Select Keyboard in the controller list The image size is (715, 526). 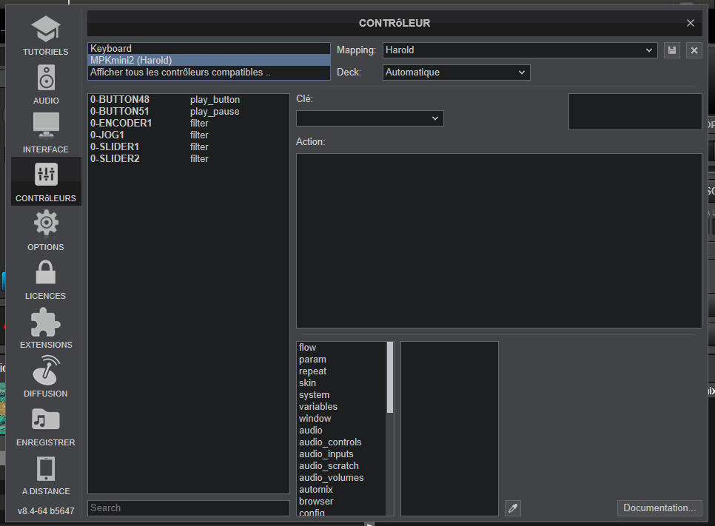pyautogui.click(x=209, y=48)
